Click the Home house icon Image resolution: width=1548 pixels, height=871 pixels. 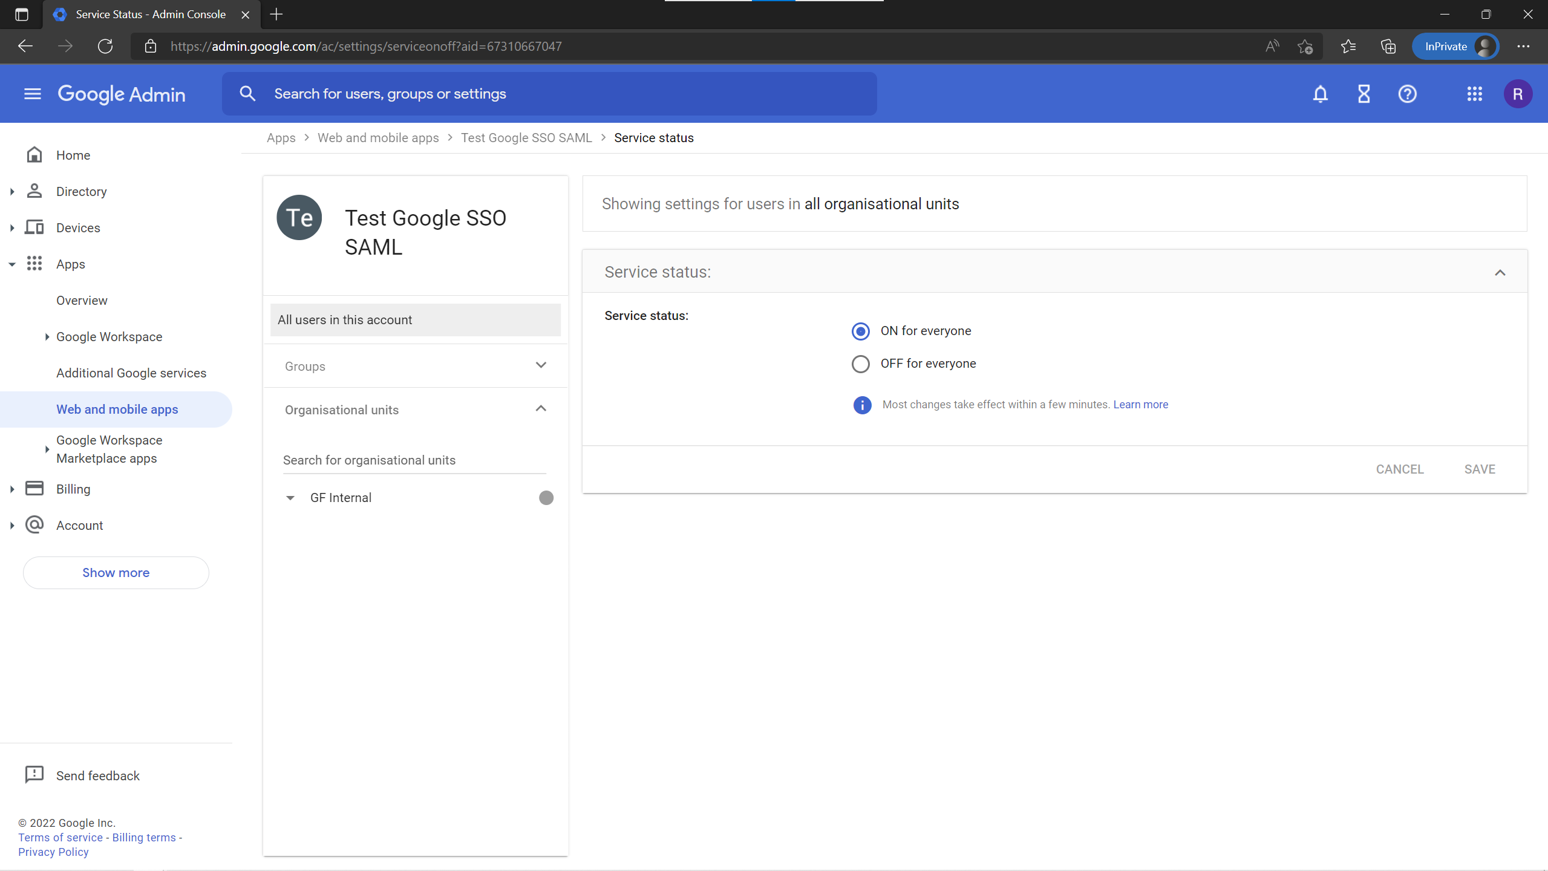[x=34, y=155]
